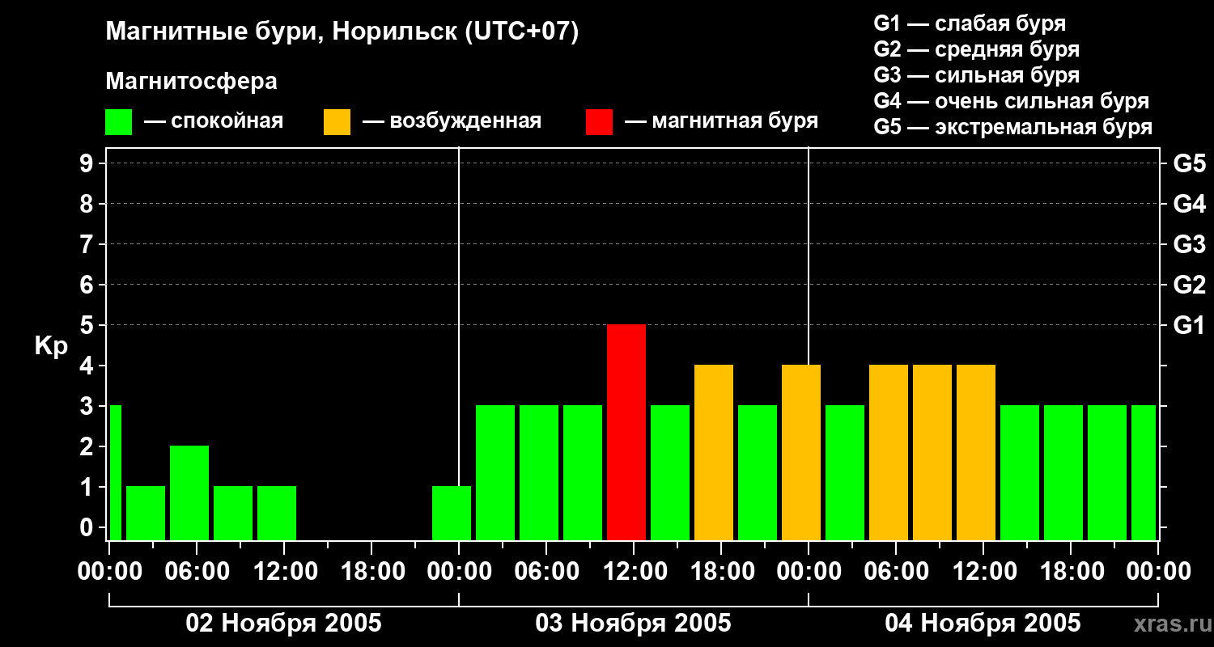Click the '06:00' tick label under 04 November
The image size is (1214, 647).
click(896, 572)
